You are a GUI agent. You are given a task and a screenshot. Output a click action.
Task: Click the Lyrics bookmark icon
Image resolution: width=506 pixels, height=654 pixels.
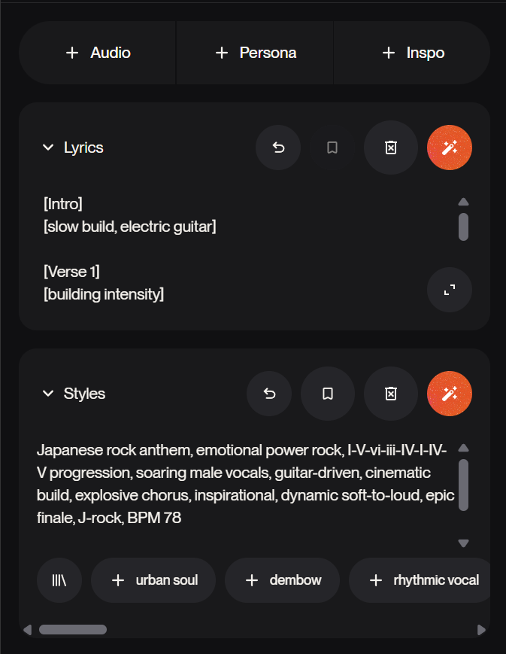point(332,148)
